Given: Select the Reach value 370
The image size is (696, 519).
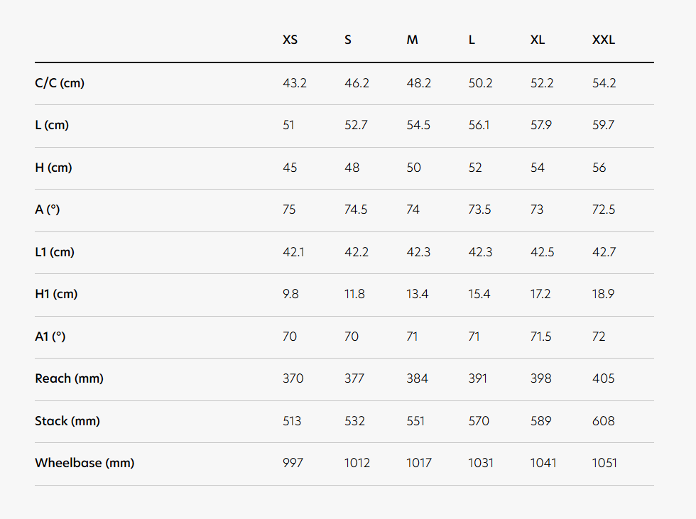Looking at the screenshot, I should coord(293,378).
